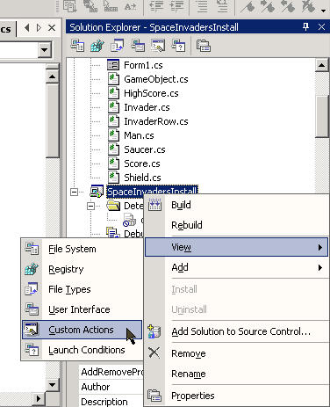Choose Rebuild from the context menu
This screenshot has height=407, width=330.
coord(236,225)
